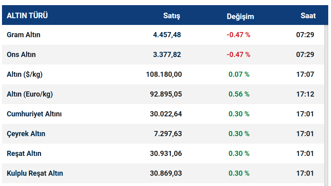
Task: Open the Altın (Euro/kg) entry
Action: pos(30,94)
